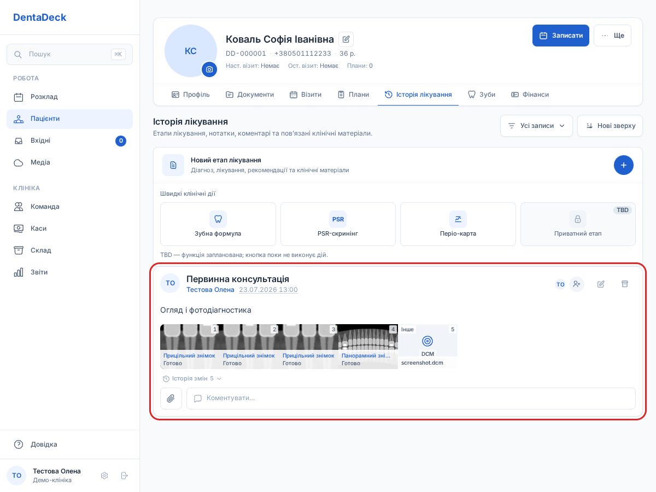Edit the Первинна консультація record

pos(601,284)
